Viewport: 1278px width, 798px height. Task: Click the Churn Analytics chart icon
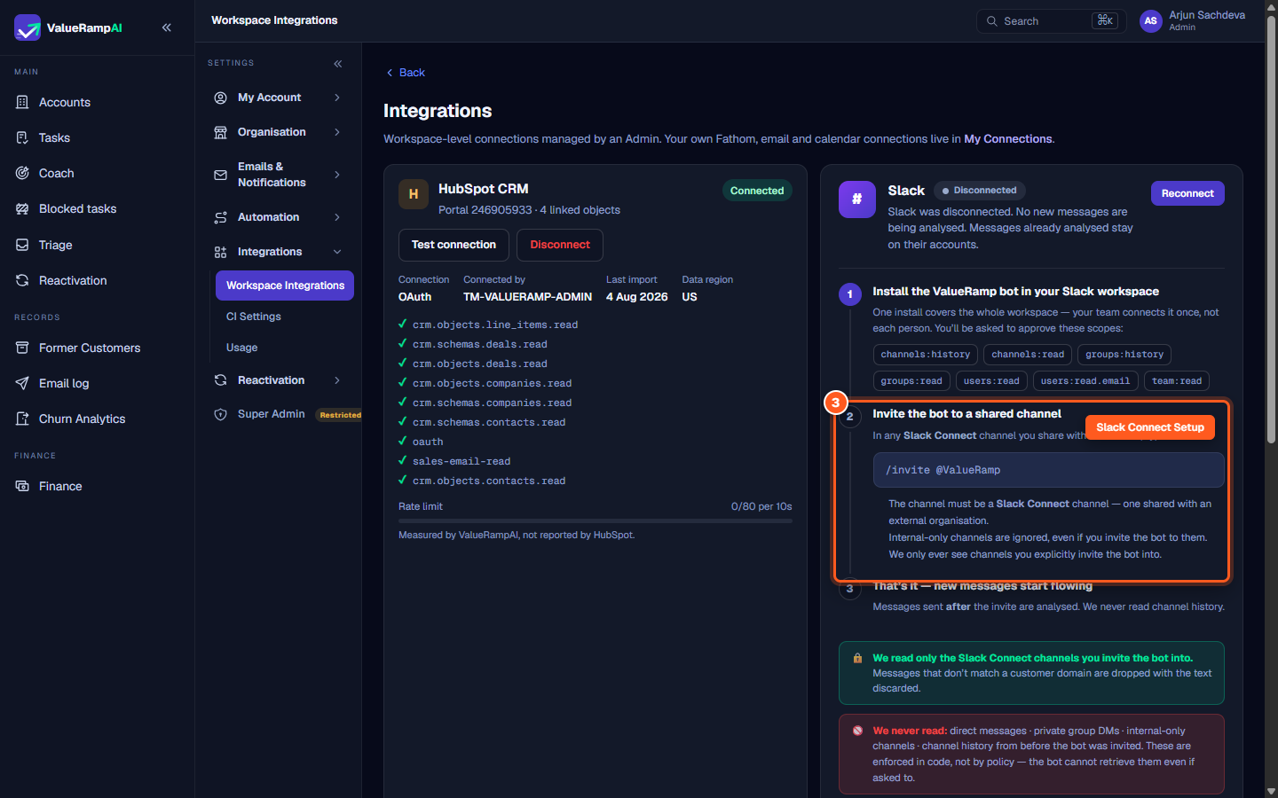pos(22,419)
